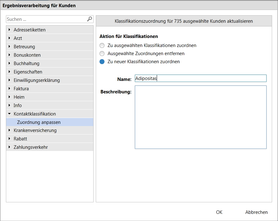This screenshot has height=221, width=278.
Task: Click the search magnifier icon
Action: point(90,19)
